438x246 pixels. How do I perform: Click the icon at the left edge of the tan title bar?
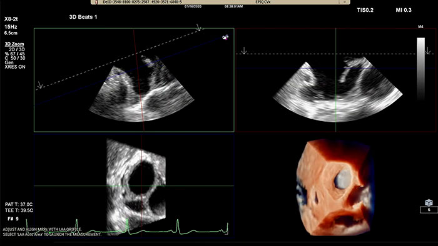(96, 2)
